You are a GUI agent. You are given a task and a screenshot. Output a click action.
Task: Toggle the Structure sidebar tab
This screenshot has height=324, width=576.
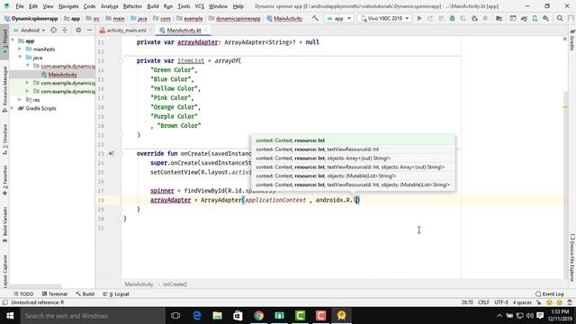pos(4,139)
